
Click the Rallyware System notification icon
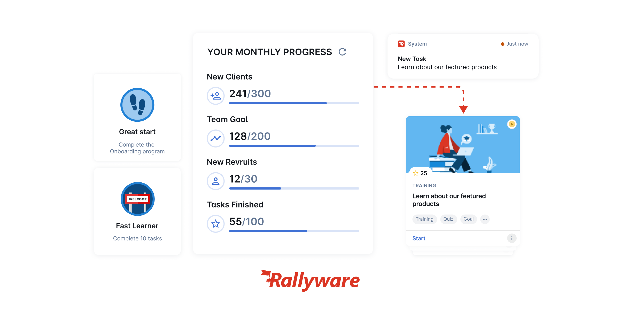401,44
